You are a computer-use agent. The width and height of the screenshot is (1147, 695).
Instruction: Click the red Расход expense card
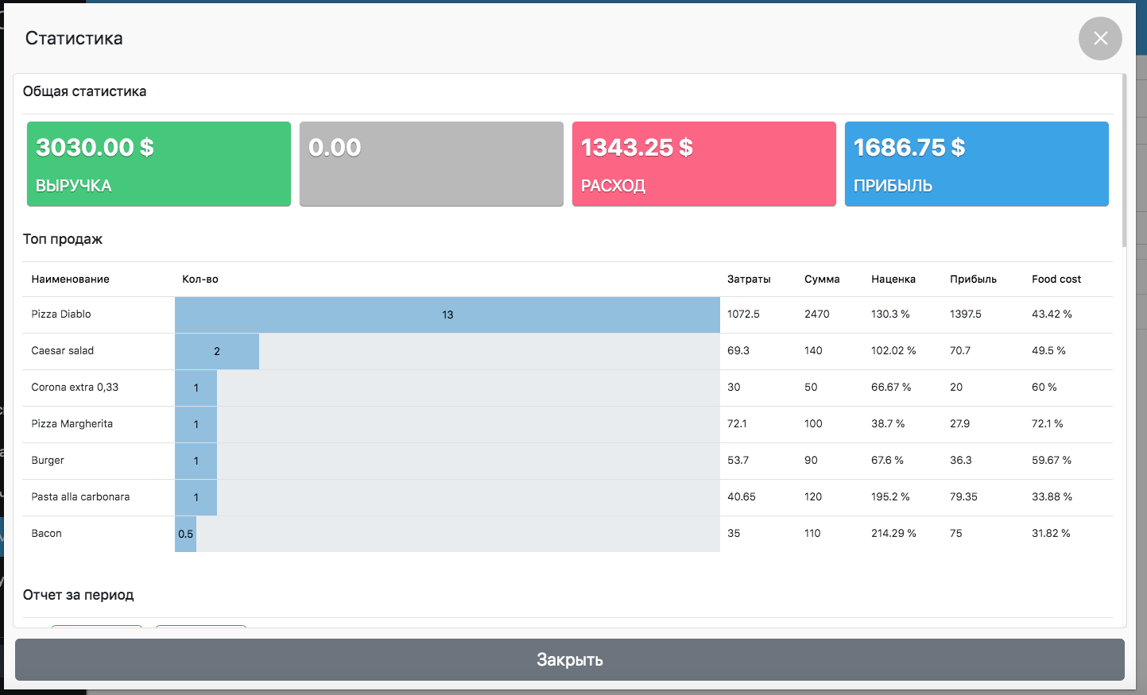(x=703, y=164)
